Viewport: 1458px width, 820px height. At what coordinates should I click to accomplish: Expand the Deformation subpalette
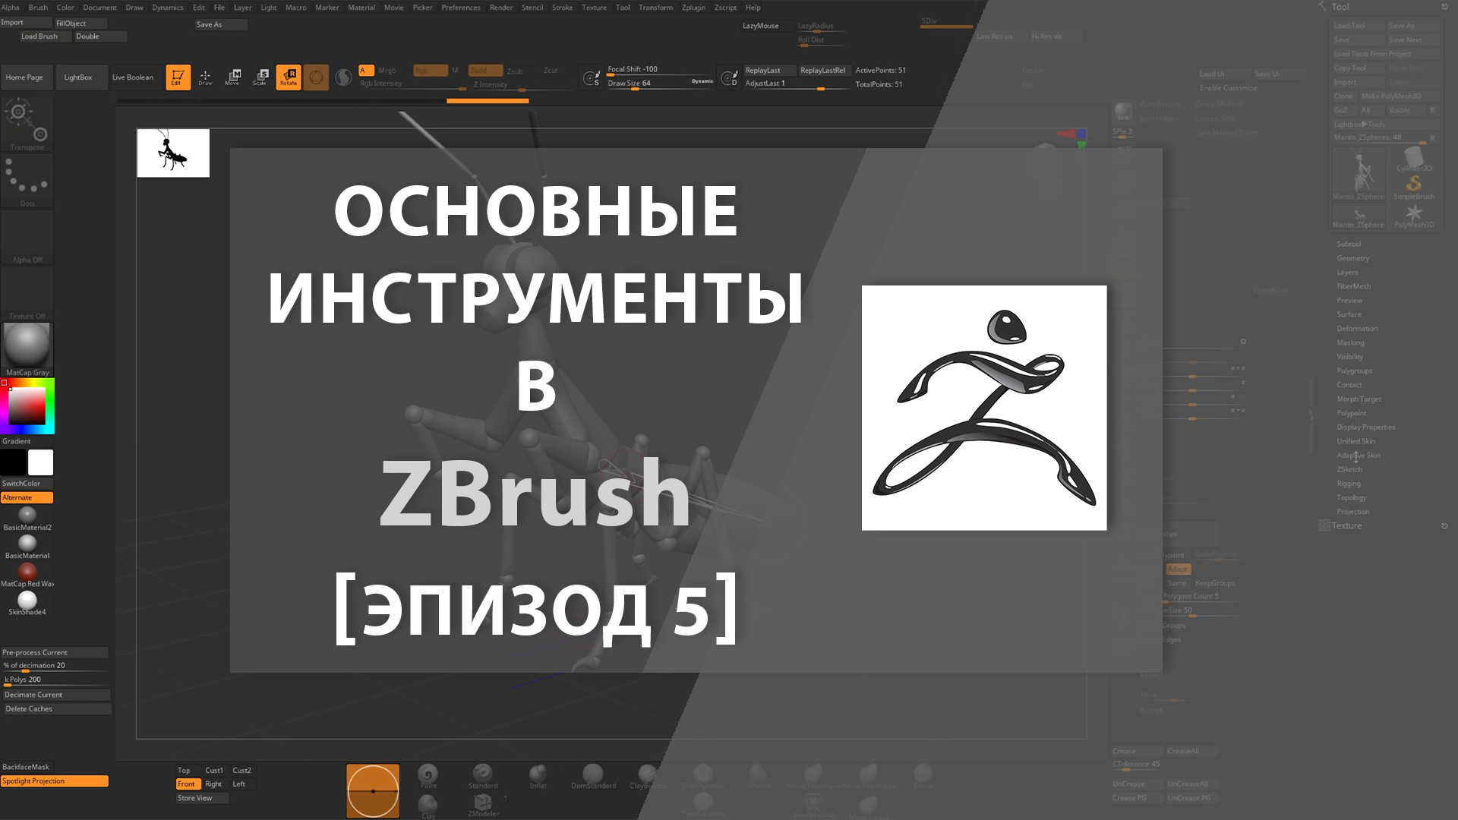coord(1357,327)
